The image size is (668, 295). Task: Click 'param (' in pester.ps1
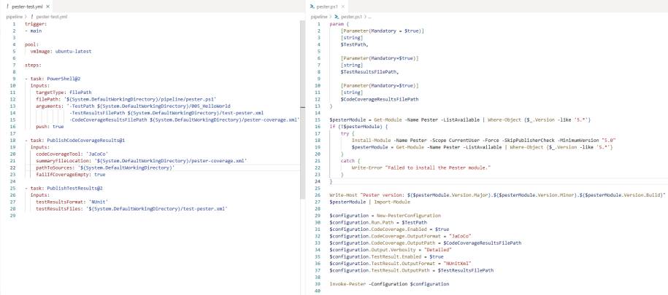(339, 24)
